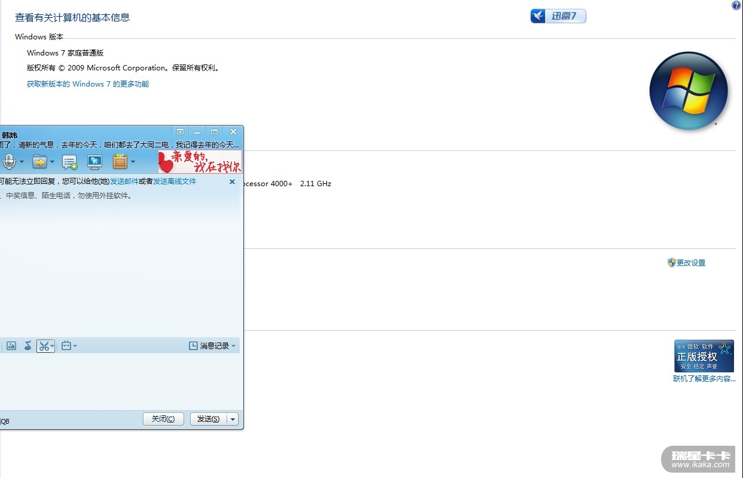Click the 发送(S) send button
This screenshot has height=478, width=743.
[209, 419]
